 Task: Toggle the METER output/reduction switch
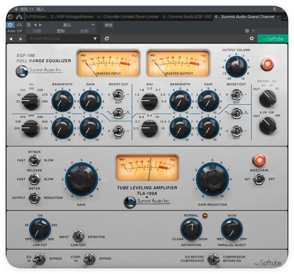pyautogui.click(x=34, y=198)
